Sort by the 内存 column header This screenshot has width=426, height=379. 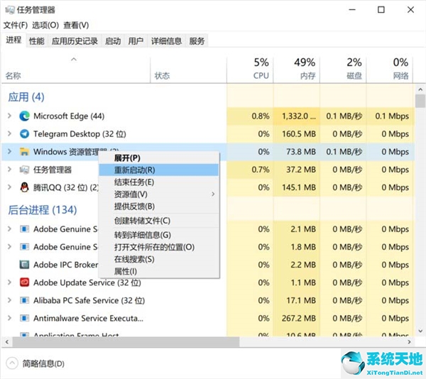click(x=296, y=70)
